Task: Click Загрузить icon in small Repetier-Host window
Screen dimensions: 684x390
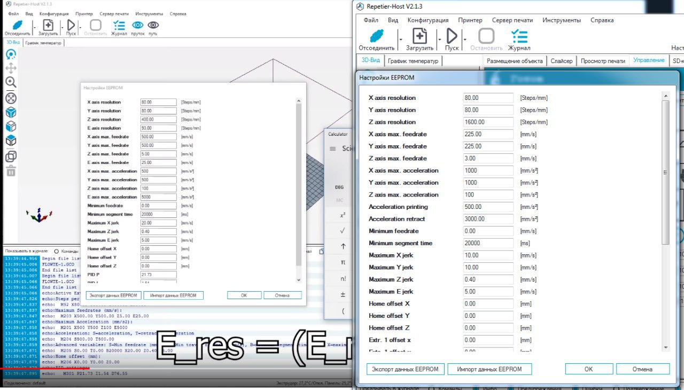Action: click(48, 25)
